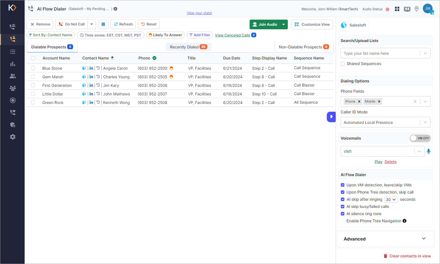The height and width of the screenshot is (264, 440).
Task: Open View Canceled Calls link
Action: (x=232, y=35)
